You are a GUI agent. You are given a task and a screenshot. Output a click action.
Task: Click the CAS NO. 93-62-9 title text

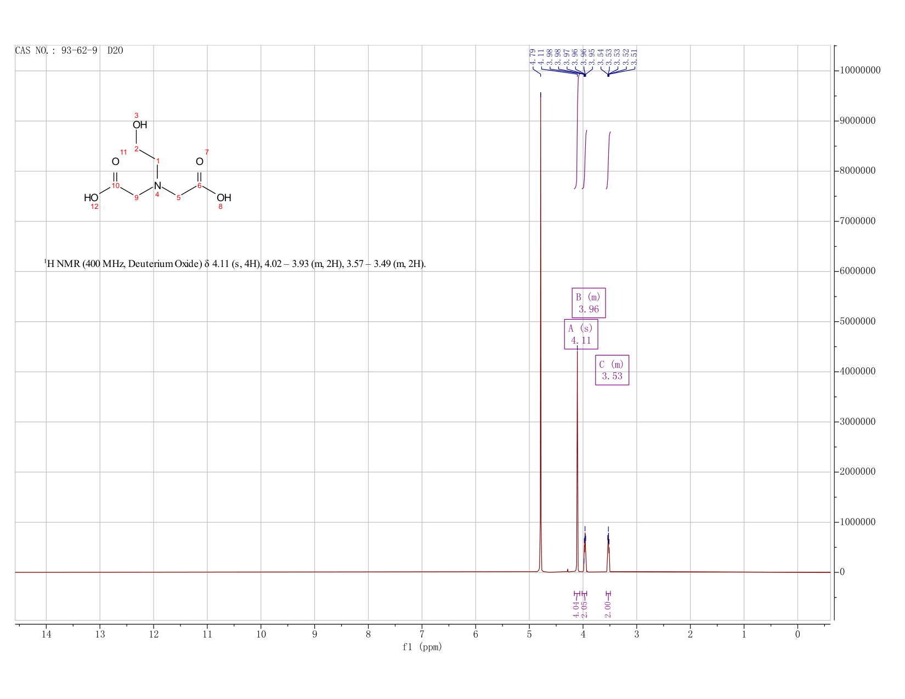pos(69,51)
